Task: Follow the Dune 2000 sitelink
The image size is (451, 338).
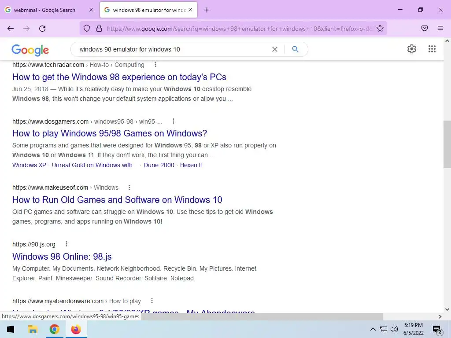Action: 159,165
